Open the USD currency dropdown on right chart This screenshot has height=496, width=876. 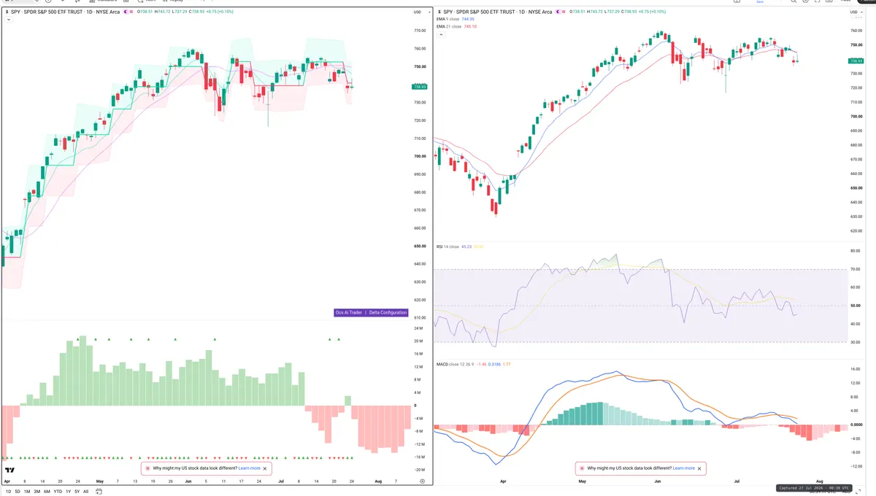coord(855,12)
